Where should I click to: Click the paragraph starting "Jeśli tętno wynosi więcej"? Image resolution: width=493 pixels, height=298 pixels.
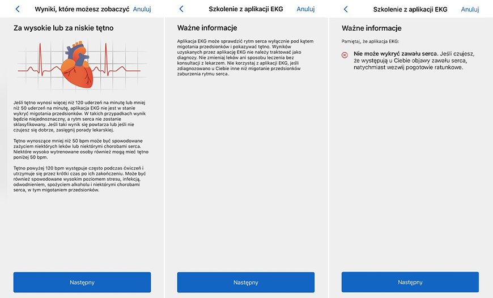coord(79,116)
